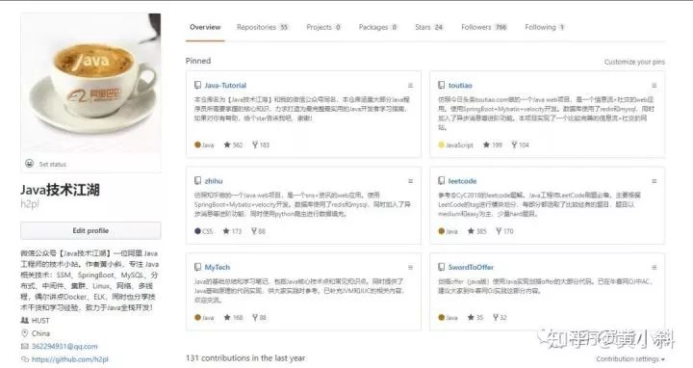View forks of MyTech repository
The image size is (693, 368).
[x=260, y=317]
